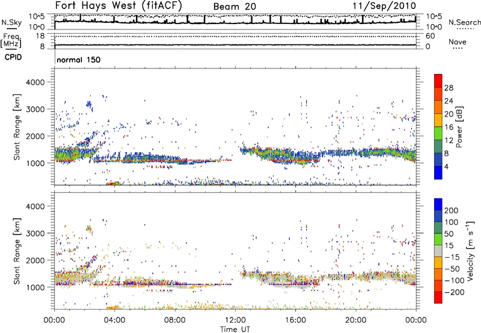
Task: Click the 18 tick on frequency axis
Action: pyautogui.click(x=40, y=36)
